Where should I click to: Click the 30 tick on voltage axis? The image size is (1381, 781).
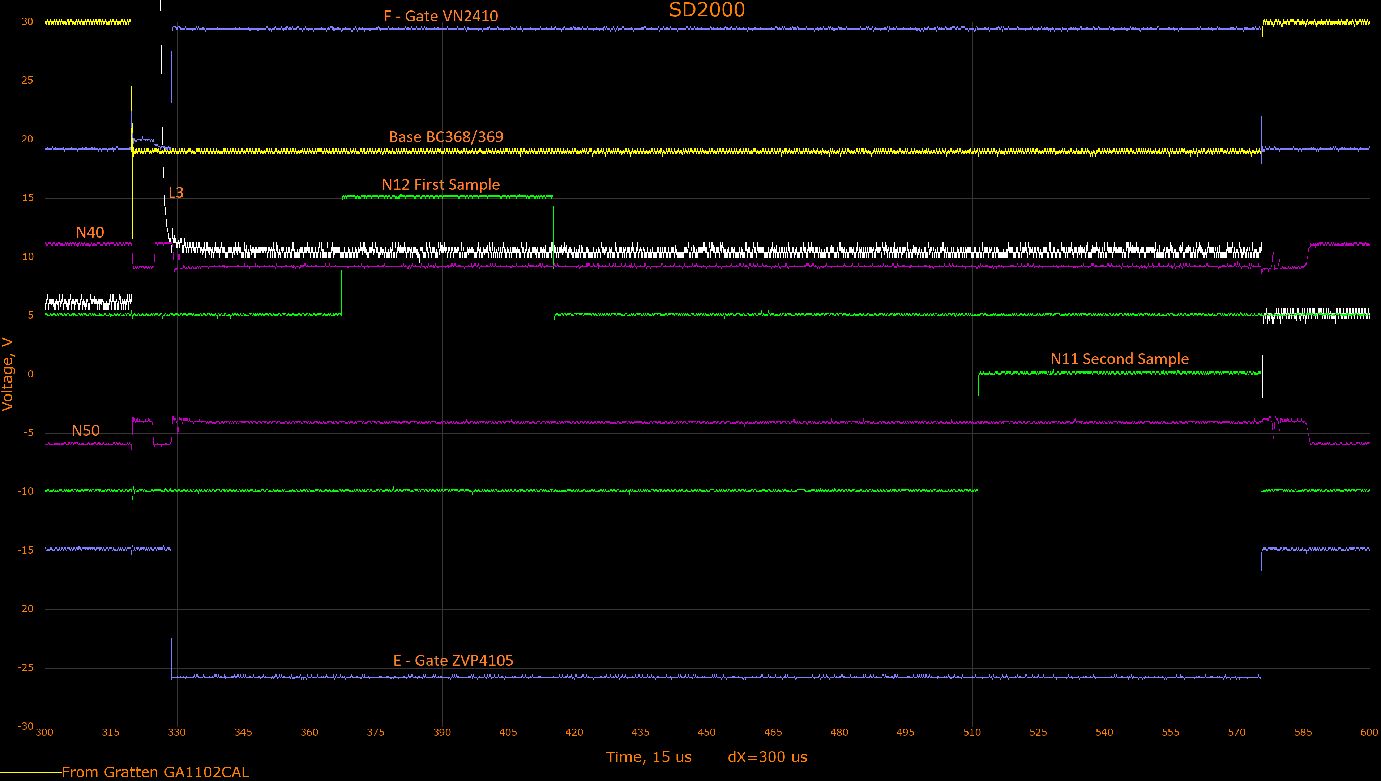click(x=27, y=21)
